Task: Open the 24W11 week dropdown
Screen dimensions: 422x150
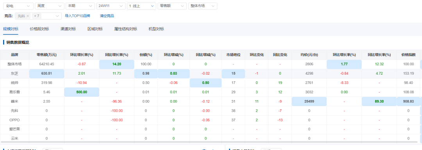Action: pos(111,6)
